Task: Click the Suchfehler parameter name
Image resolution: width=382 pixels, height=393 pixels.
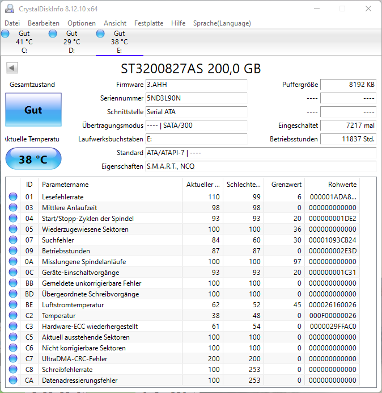Action: [58, 240]
